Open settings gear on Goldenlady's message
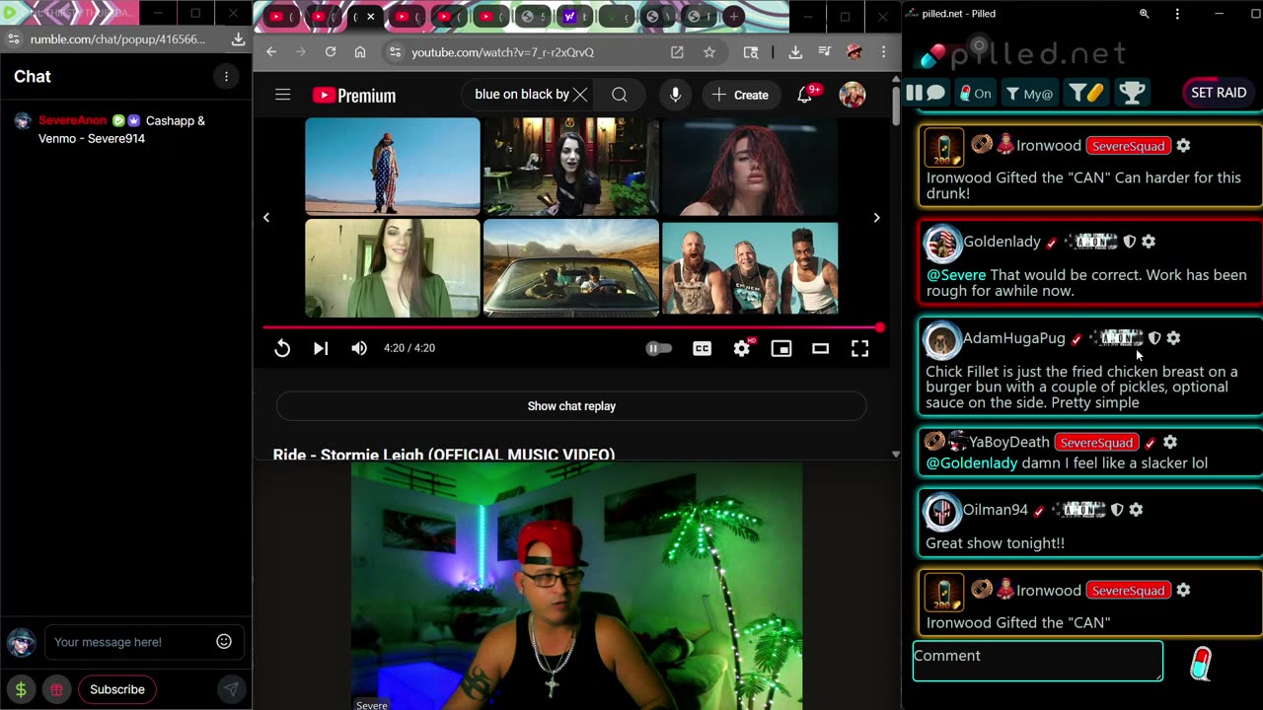This screenshot has width=1263, height=710. 1148,242
